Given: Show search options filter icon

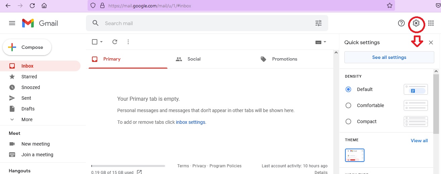Looking at the screenshot, I should [x=318, y=23].
